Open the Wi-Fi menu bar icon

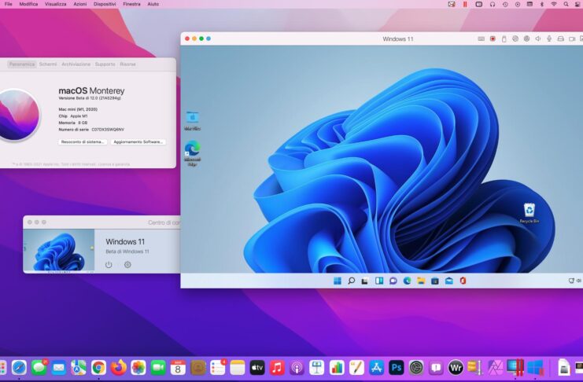click(554, 4)
